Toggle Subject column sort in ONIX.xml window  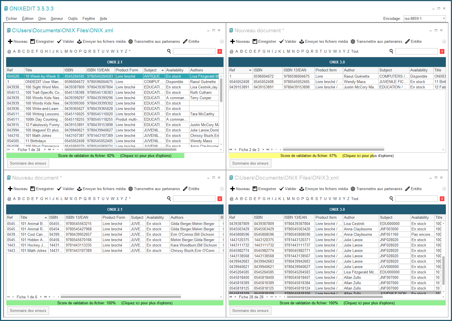[x=154, y=70]
